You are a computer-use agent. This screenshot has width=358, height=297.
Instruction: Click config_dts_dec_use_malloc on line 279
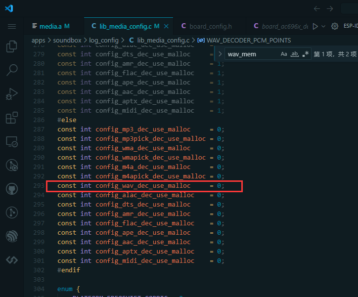pyautogui.click(x=143, y=54)
